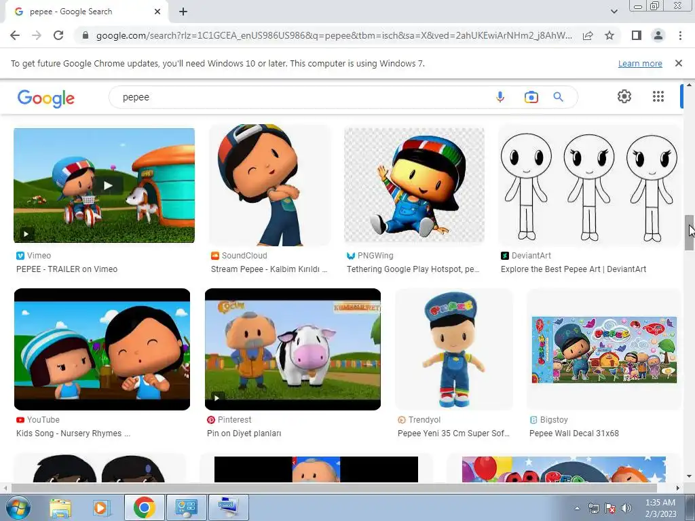Open the Chrome three-dot menu
Image resolution: width=695 pixels, height=521 pixels.
680,35
